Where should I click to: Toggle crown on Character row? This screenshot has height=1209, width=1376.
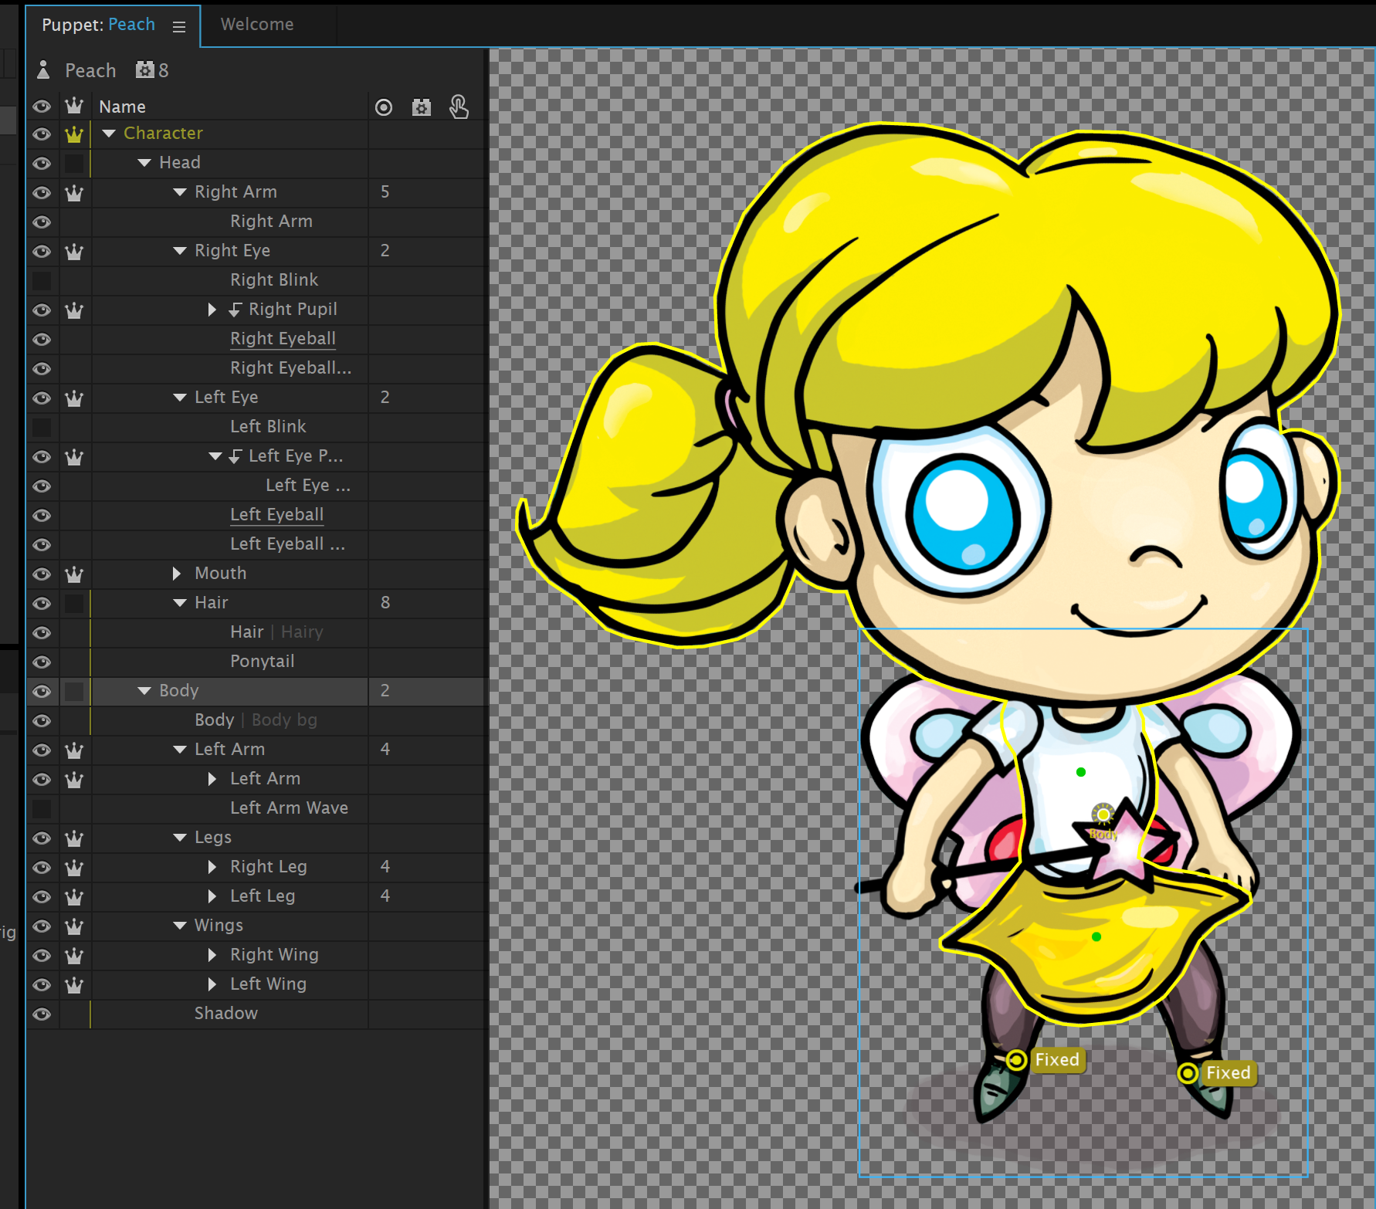point(74,134)
